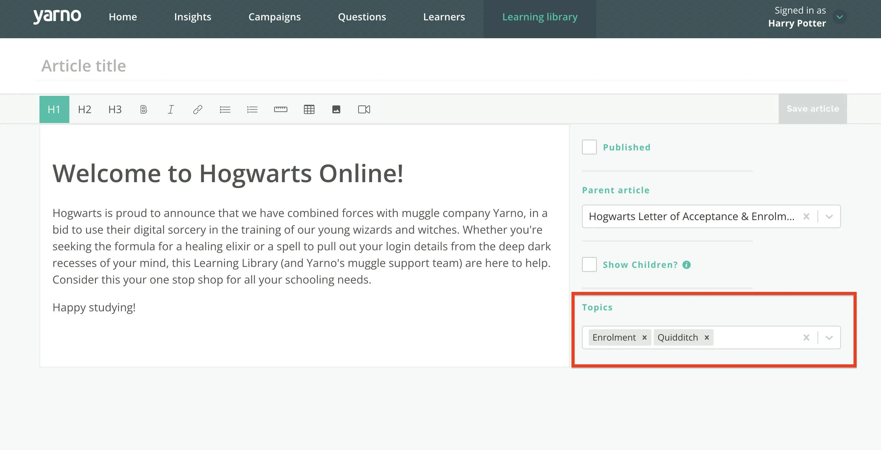Viewport: 881px width, 450px height.
Task: Expand the Parent article dropdown arrow
Action: click(829, 216)
